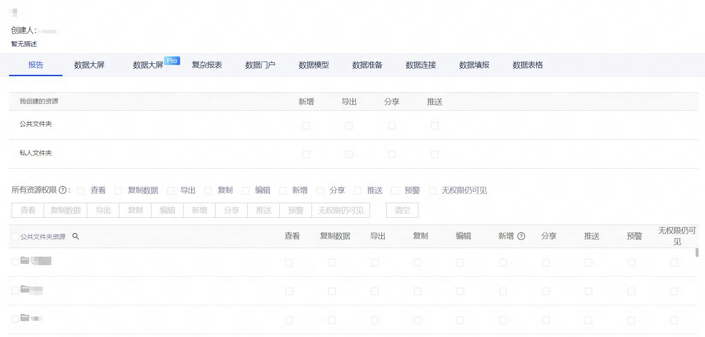Enable the 无权限仍可见 checkbox under 所有资源权限

tap(432, 191)
